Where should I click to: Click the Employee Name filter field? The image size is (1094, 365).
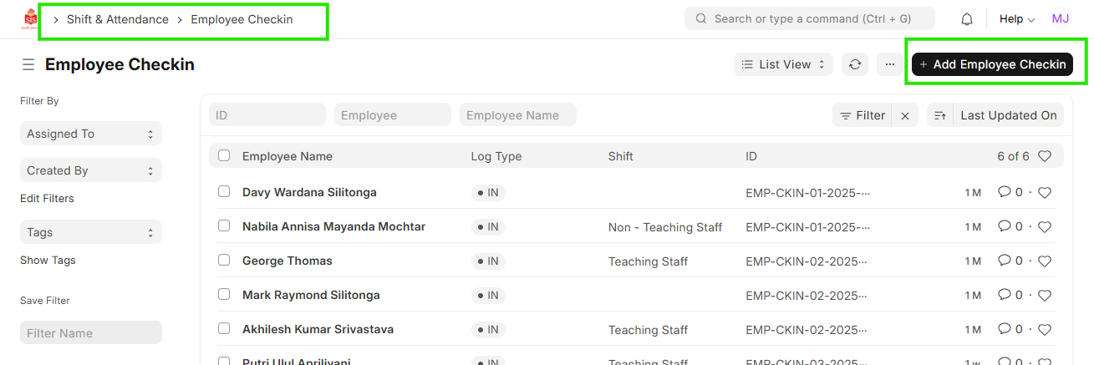[517, 115]
